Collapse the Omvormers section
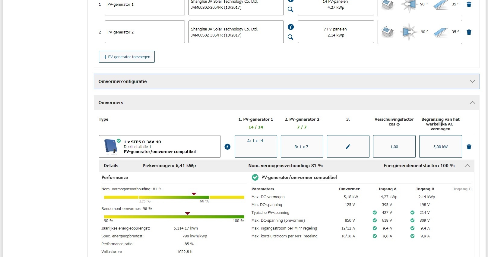Viewport: 488px width, 257px height. click(472, 103)
